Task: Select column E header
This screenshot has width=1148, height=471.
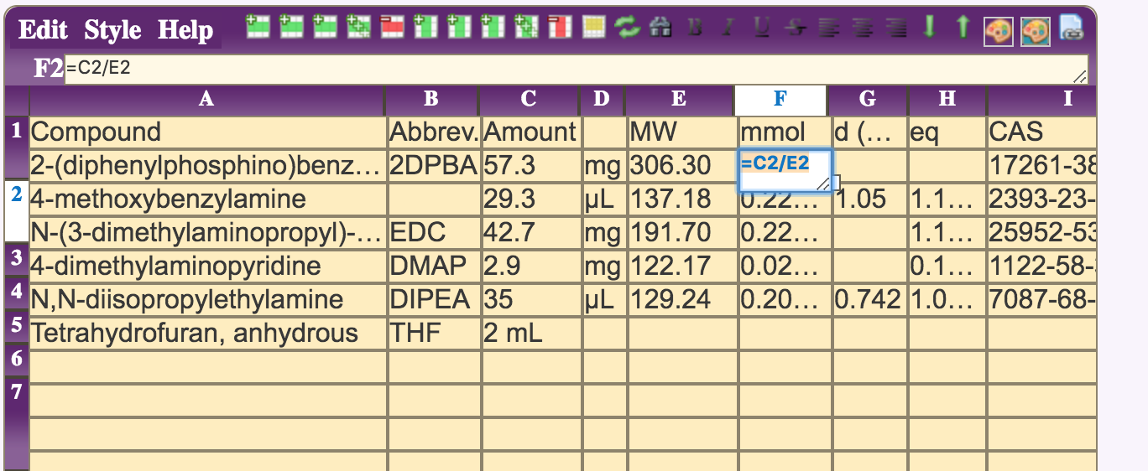Action: tap(679, 100)
